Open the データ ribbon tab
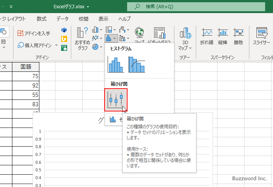 63,19
